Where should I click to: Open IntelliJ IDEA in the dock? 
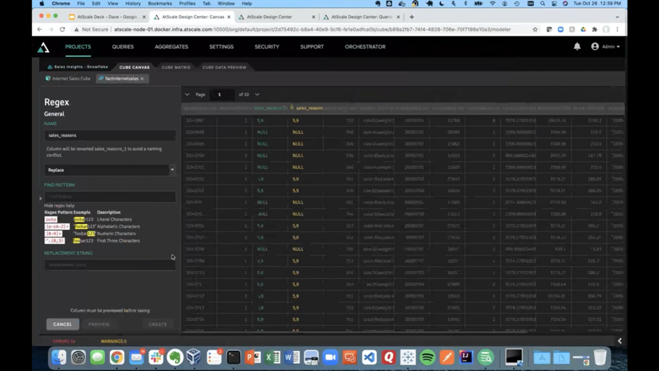(466, 357)
